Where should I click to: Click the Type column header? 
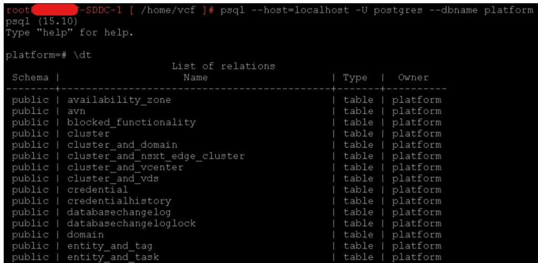click(355, 78)
